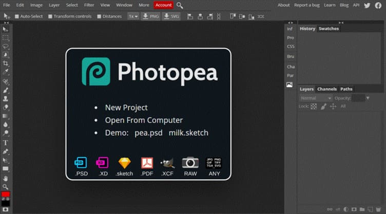Select the Crop tool in the toolbar
The width and height of the screenshot is (386, 214).
click(6, 63)
